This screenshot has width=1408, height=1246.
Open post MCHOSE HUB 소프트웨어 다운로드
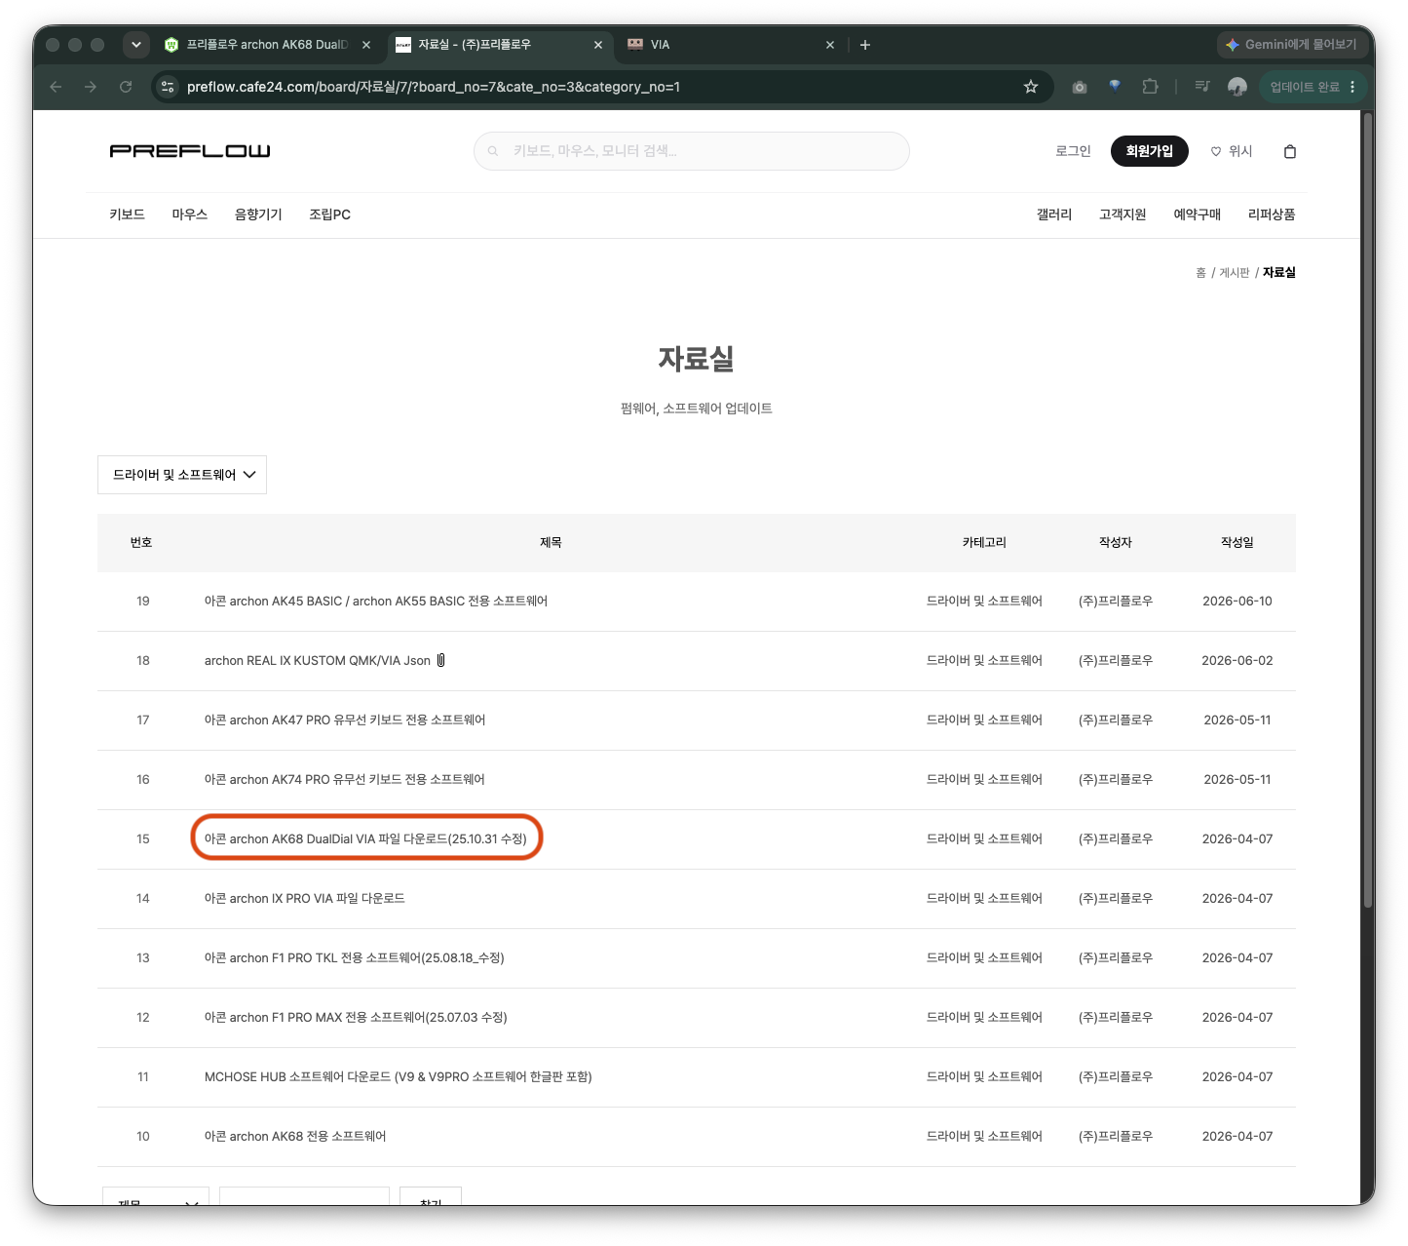(398, 1077)
